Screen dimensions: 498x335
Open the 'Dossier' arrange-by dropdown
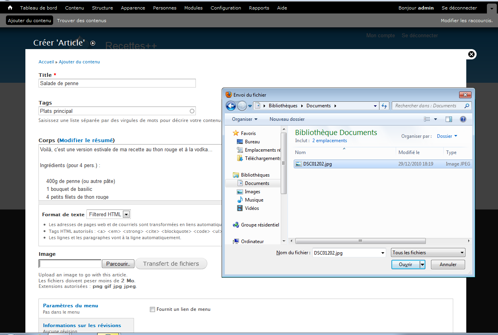(x=447, y=136)
